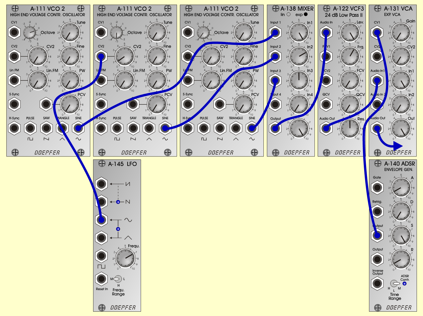Image resolution: width=423 pixels, height=316 pixels.
Task: Click the patched CV2 jack on the middle VCO
Action: tap(101, 56)
